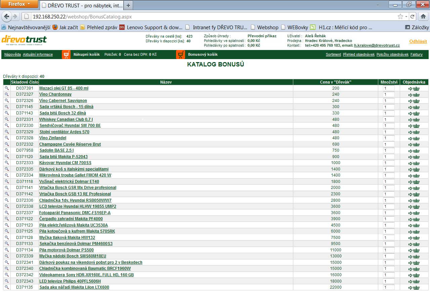Bookmark page with the star icon
Viewport: 430px width, 292px height.
click(x=400, y=16)
